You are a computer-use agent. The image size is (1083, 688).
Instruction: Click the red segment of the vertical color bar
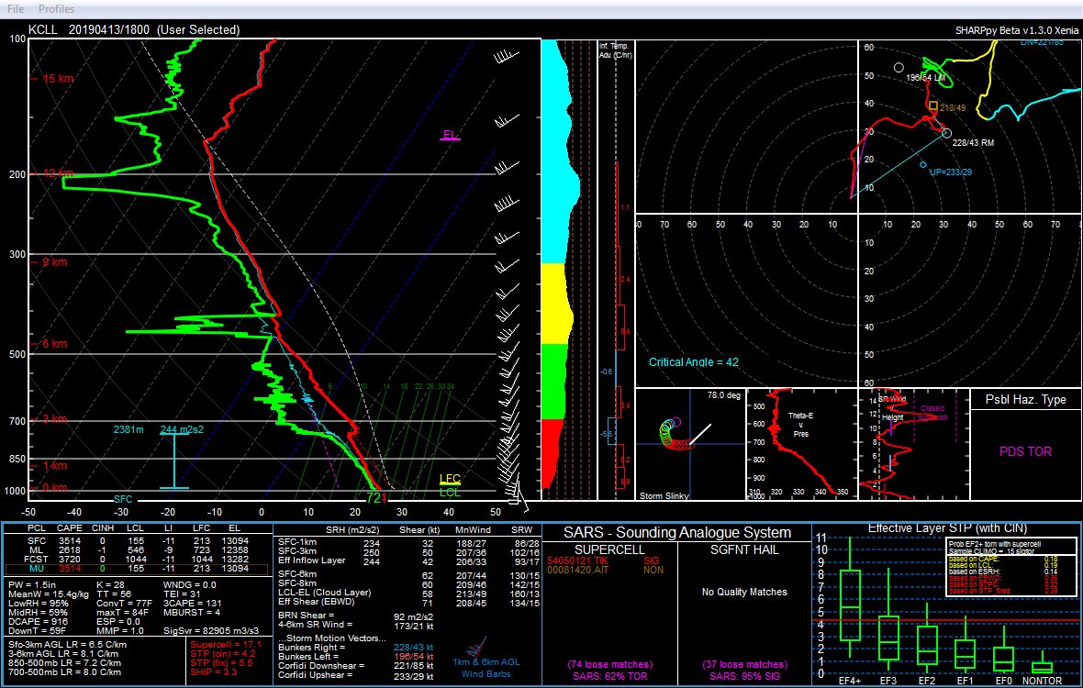pos(553,453)
